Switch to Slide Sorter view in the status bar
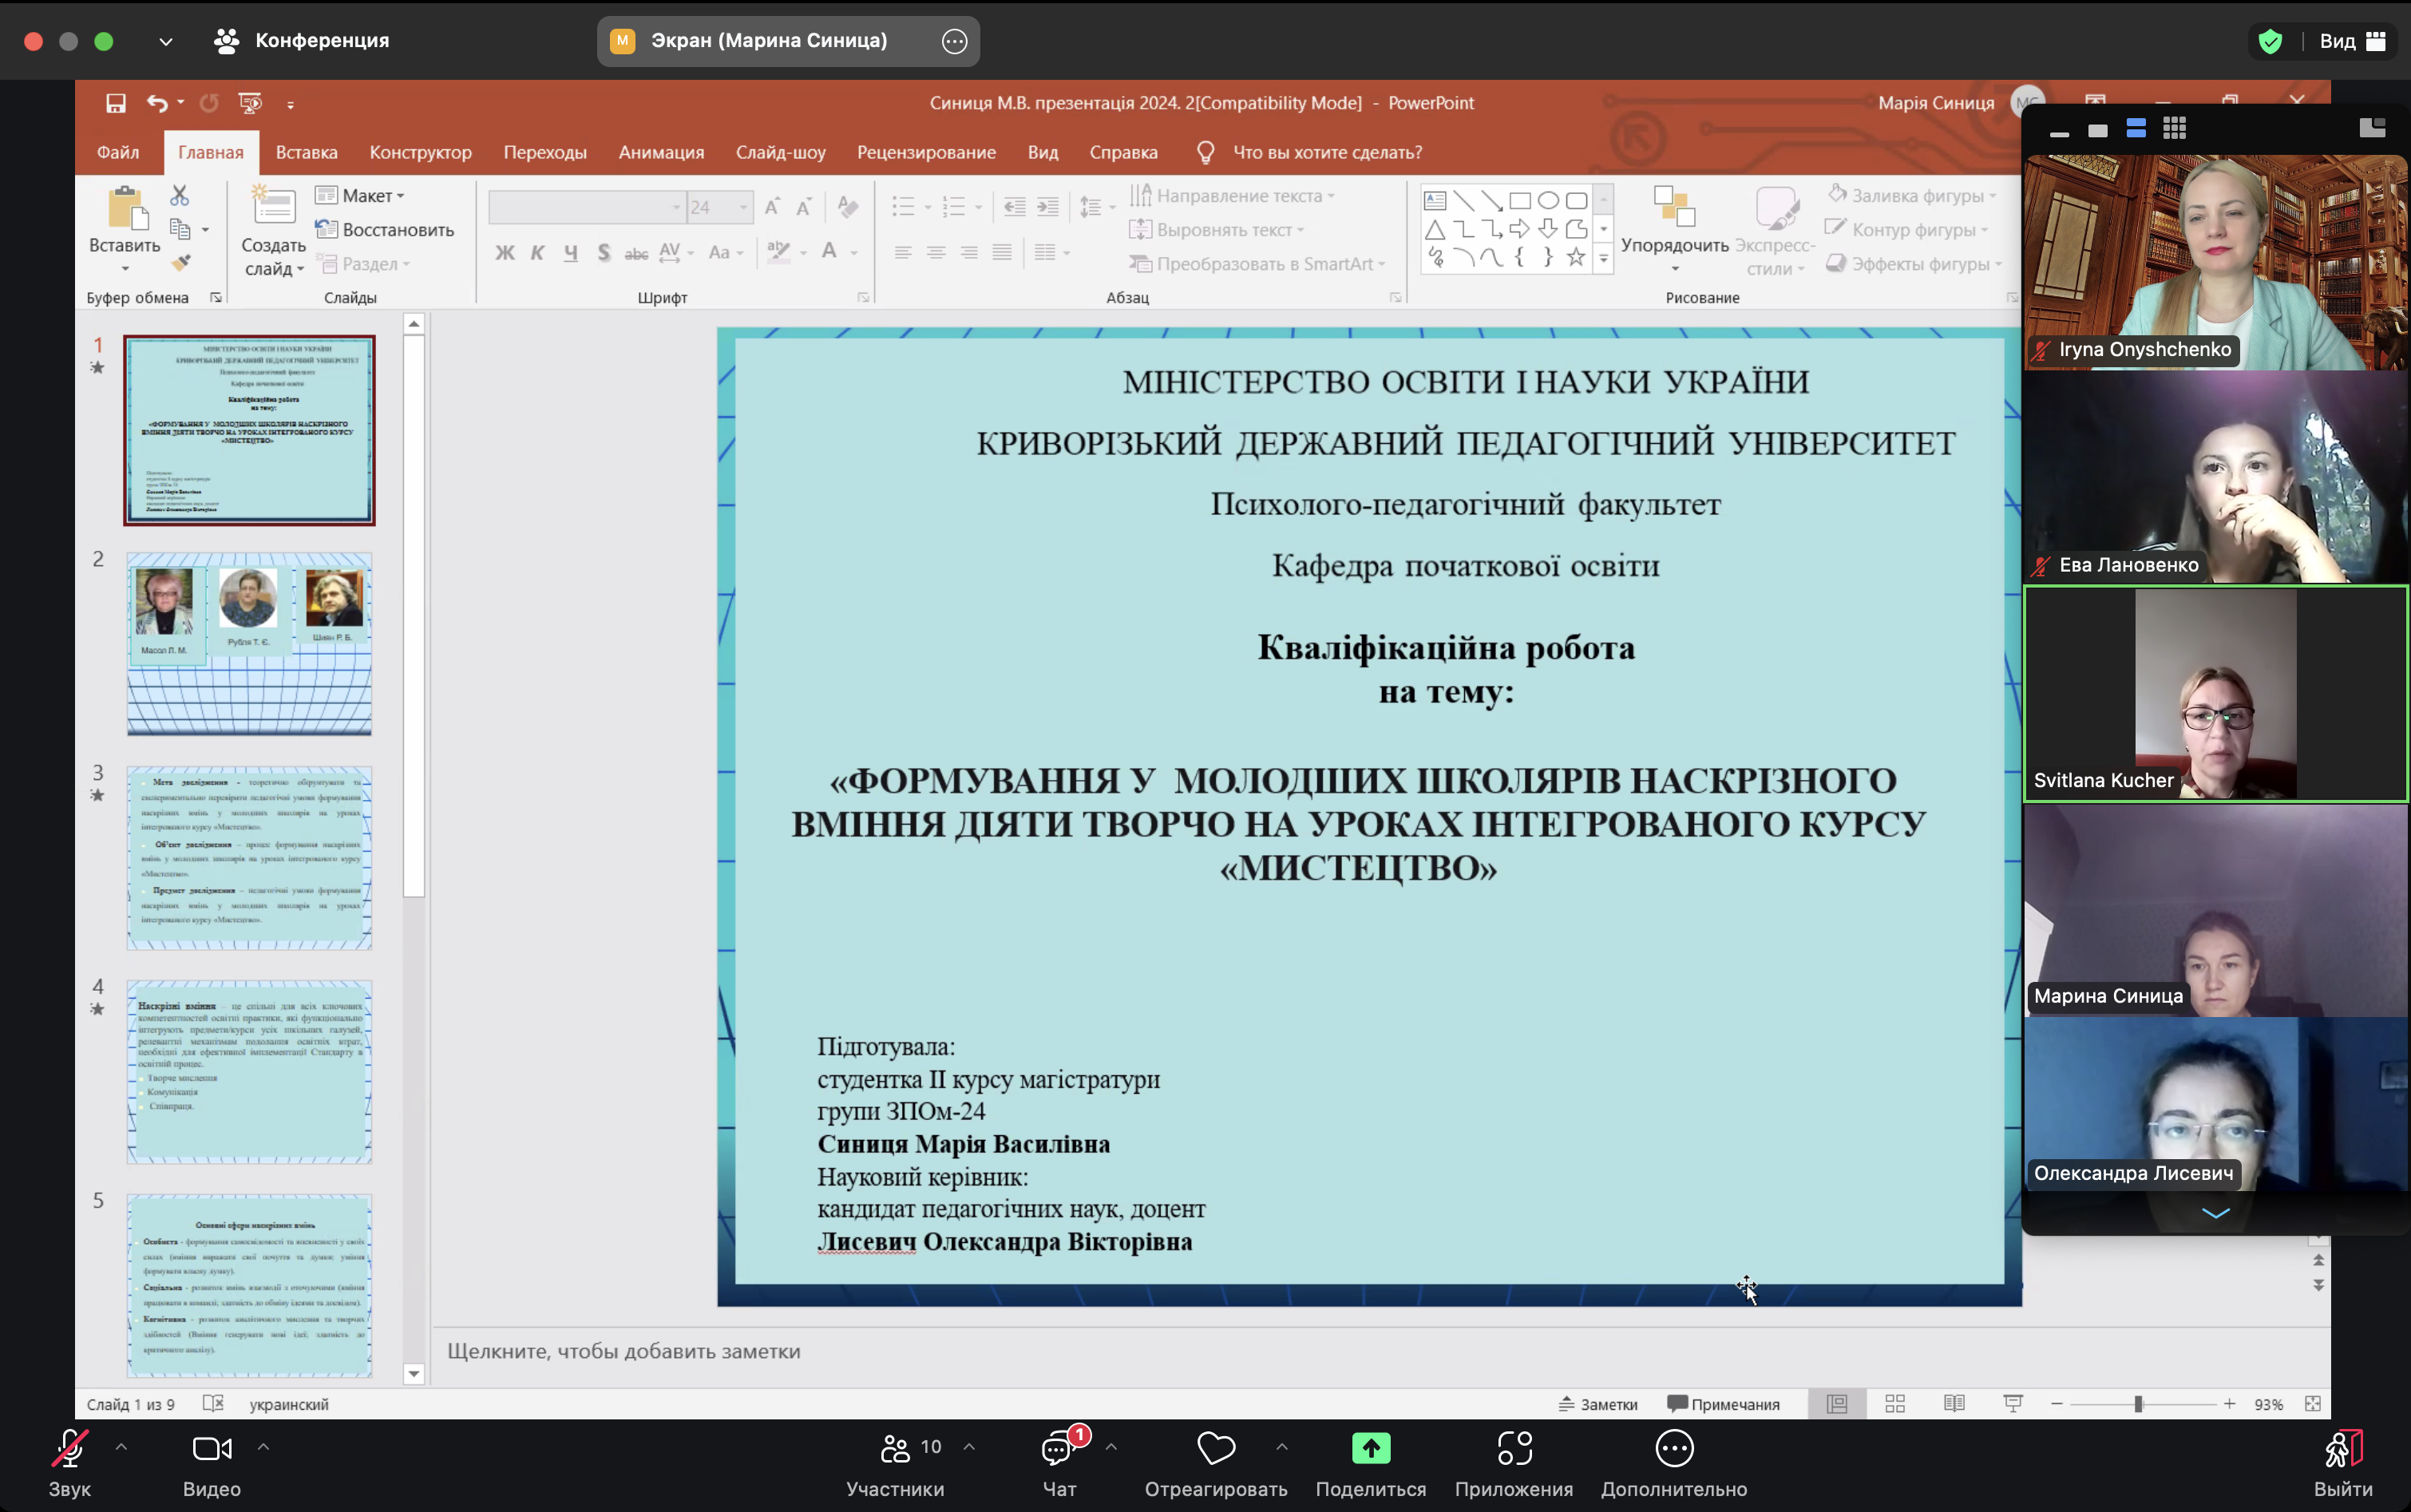2411x1512 pixels. coord(1895,1404)
